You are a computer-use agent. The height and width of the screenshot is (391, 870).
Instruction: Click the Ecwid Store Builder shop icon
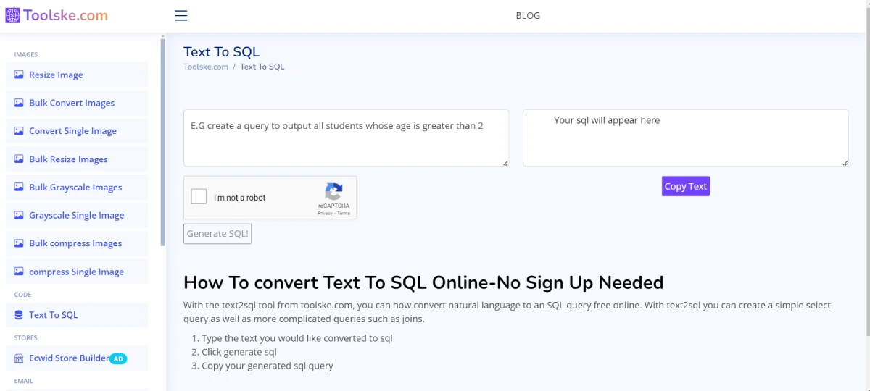(x=19, y=358)
